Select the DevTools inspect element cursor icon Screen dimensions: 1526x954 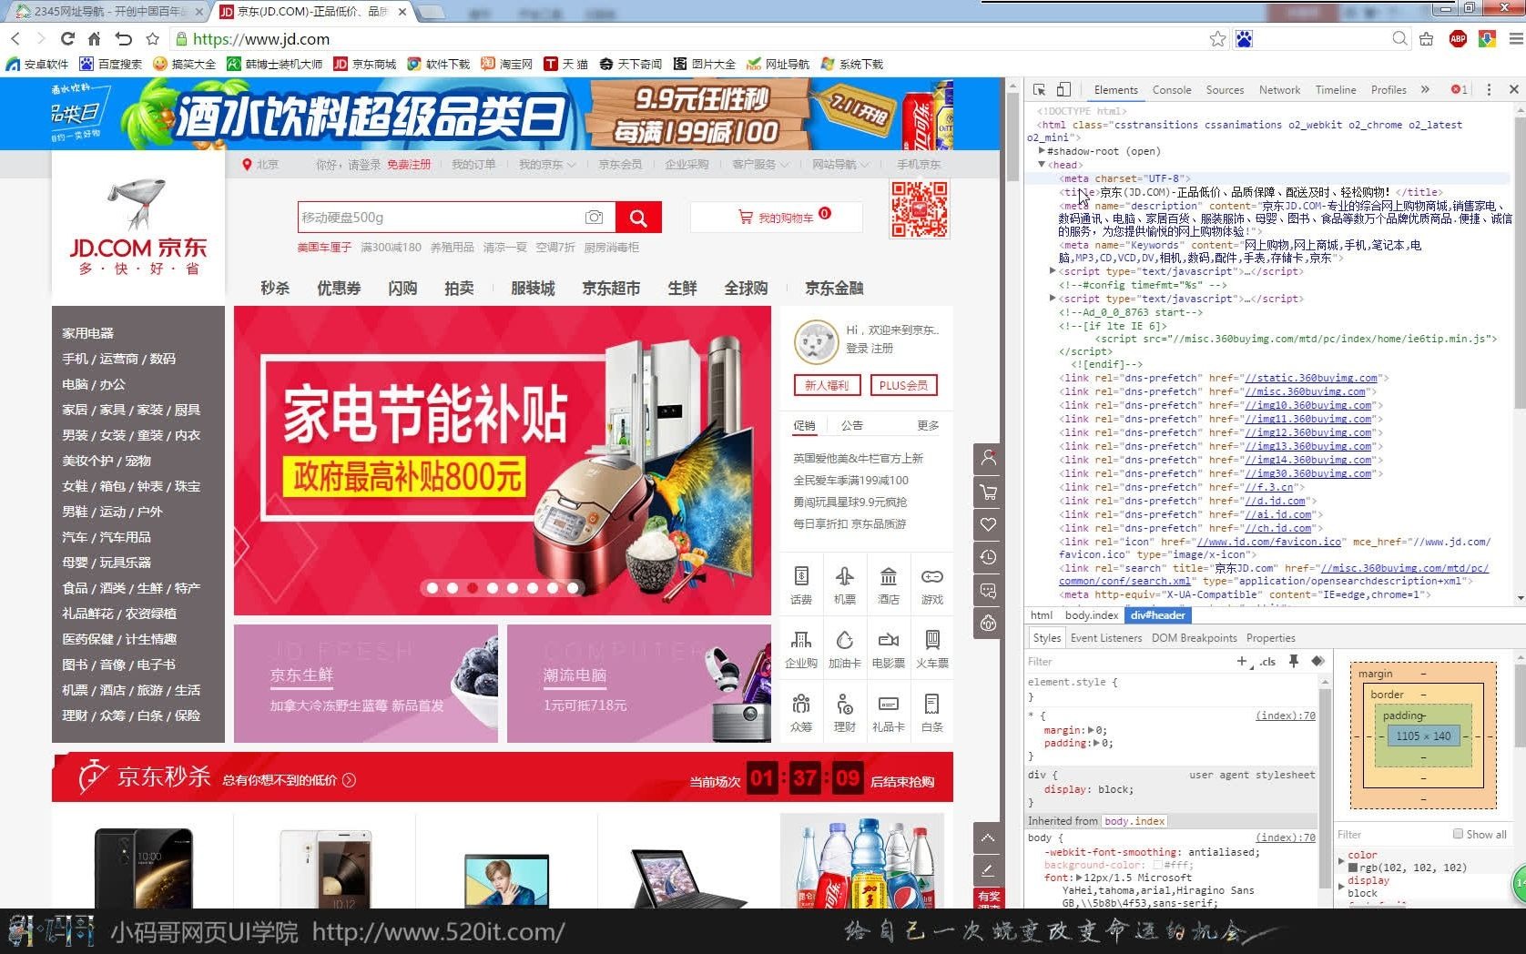pyautogui.click(x=1039, y=89)
